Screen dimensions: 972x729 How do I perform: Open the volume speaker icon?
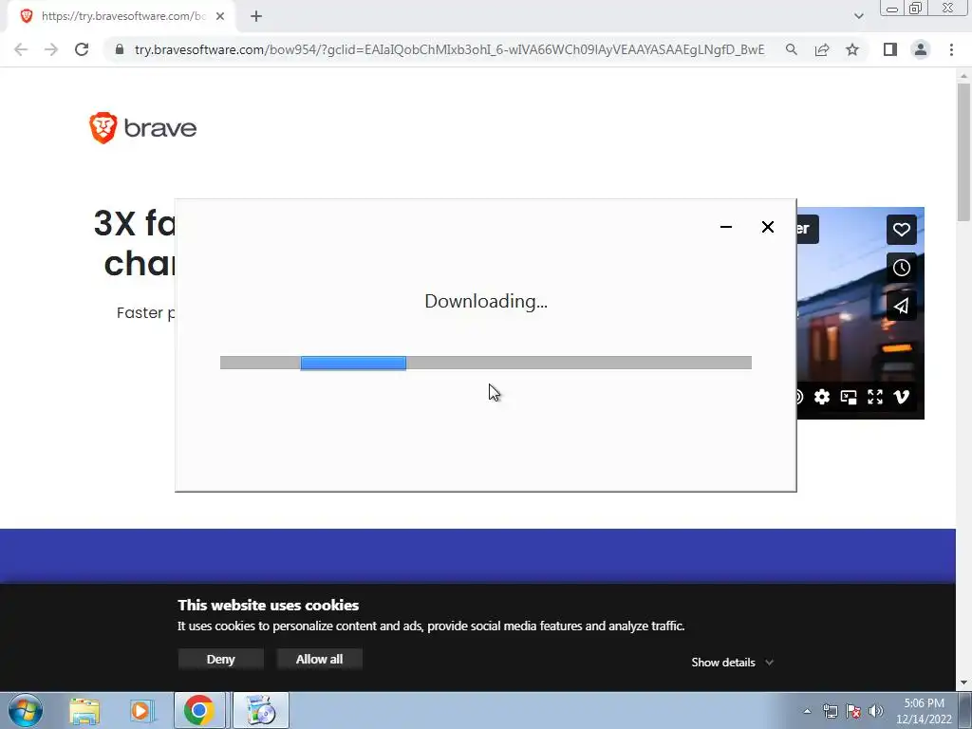pos(876,711)
